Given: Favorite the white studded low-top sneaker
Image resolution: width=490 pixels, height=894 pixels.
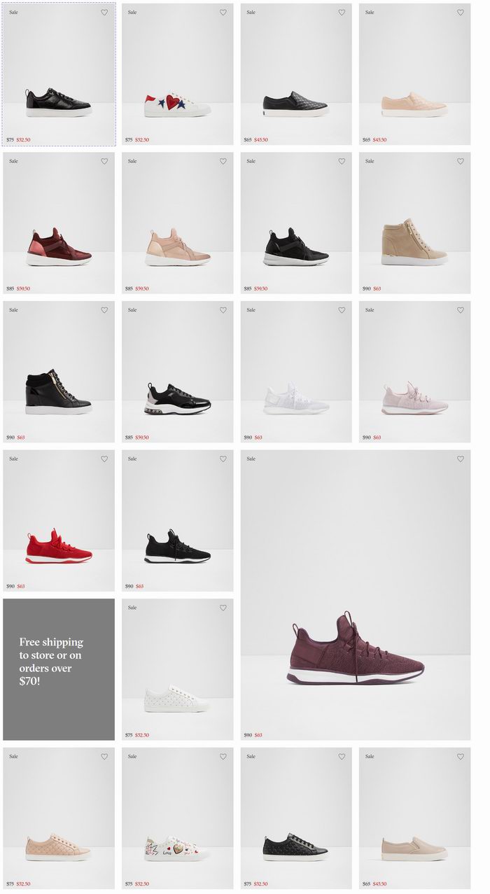Looking at the screenshot, I should click(x=223, y=608).
